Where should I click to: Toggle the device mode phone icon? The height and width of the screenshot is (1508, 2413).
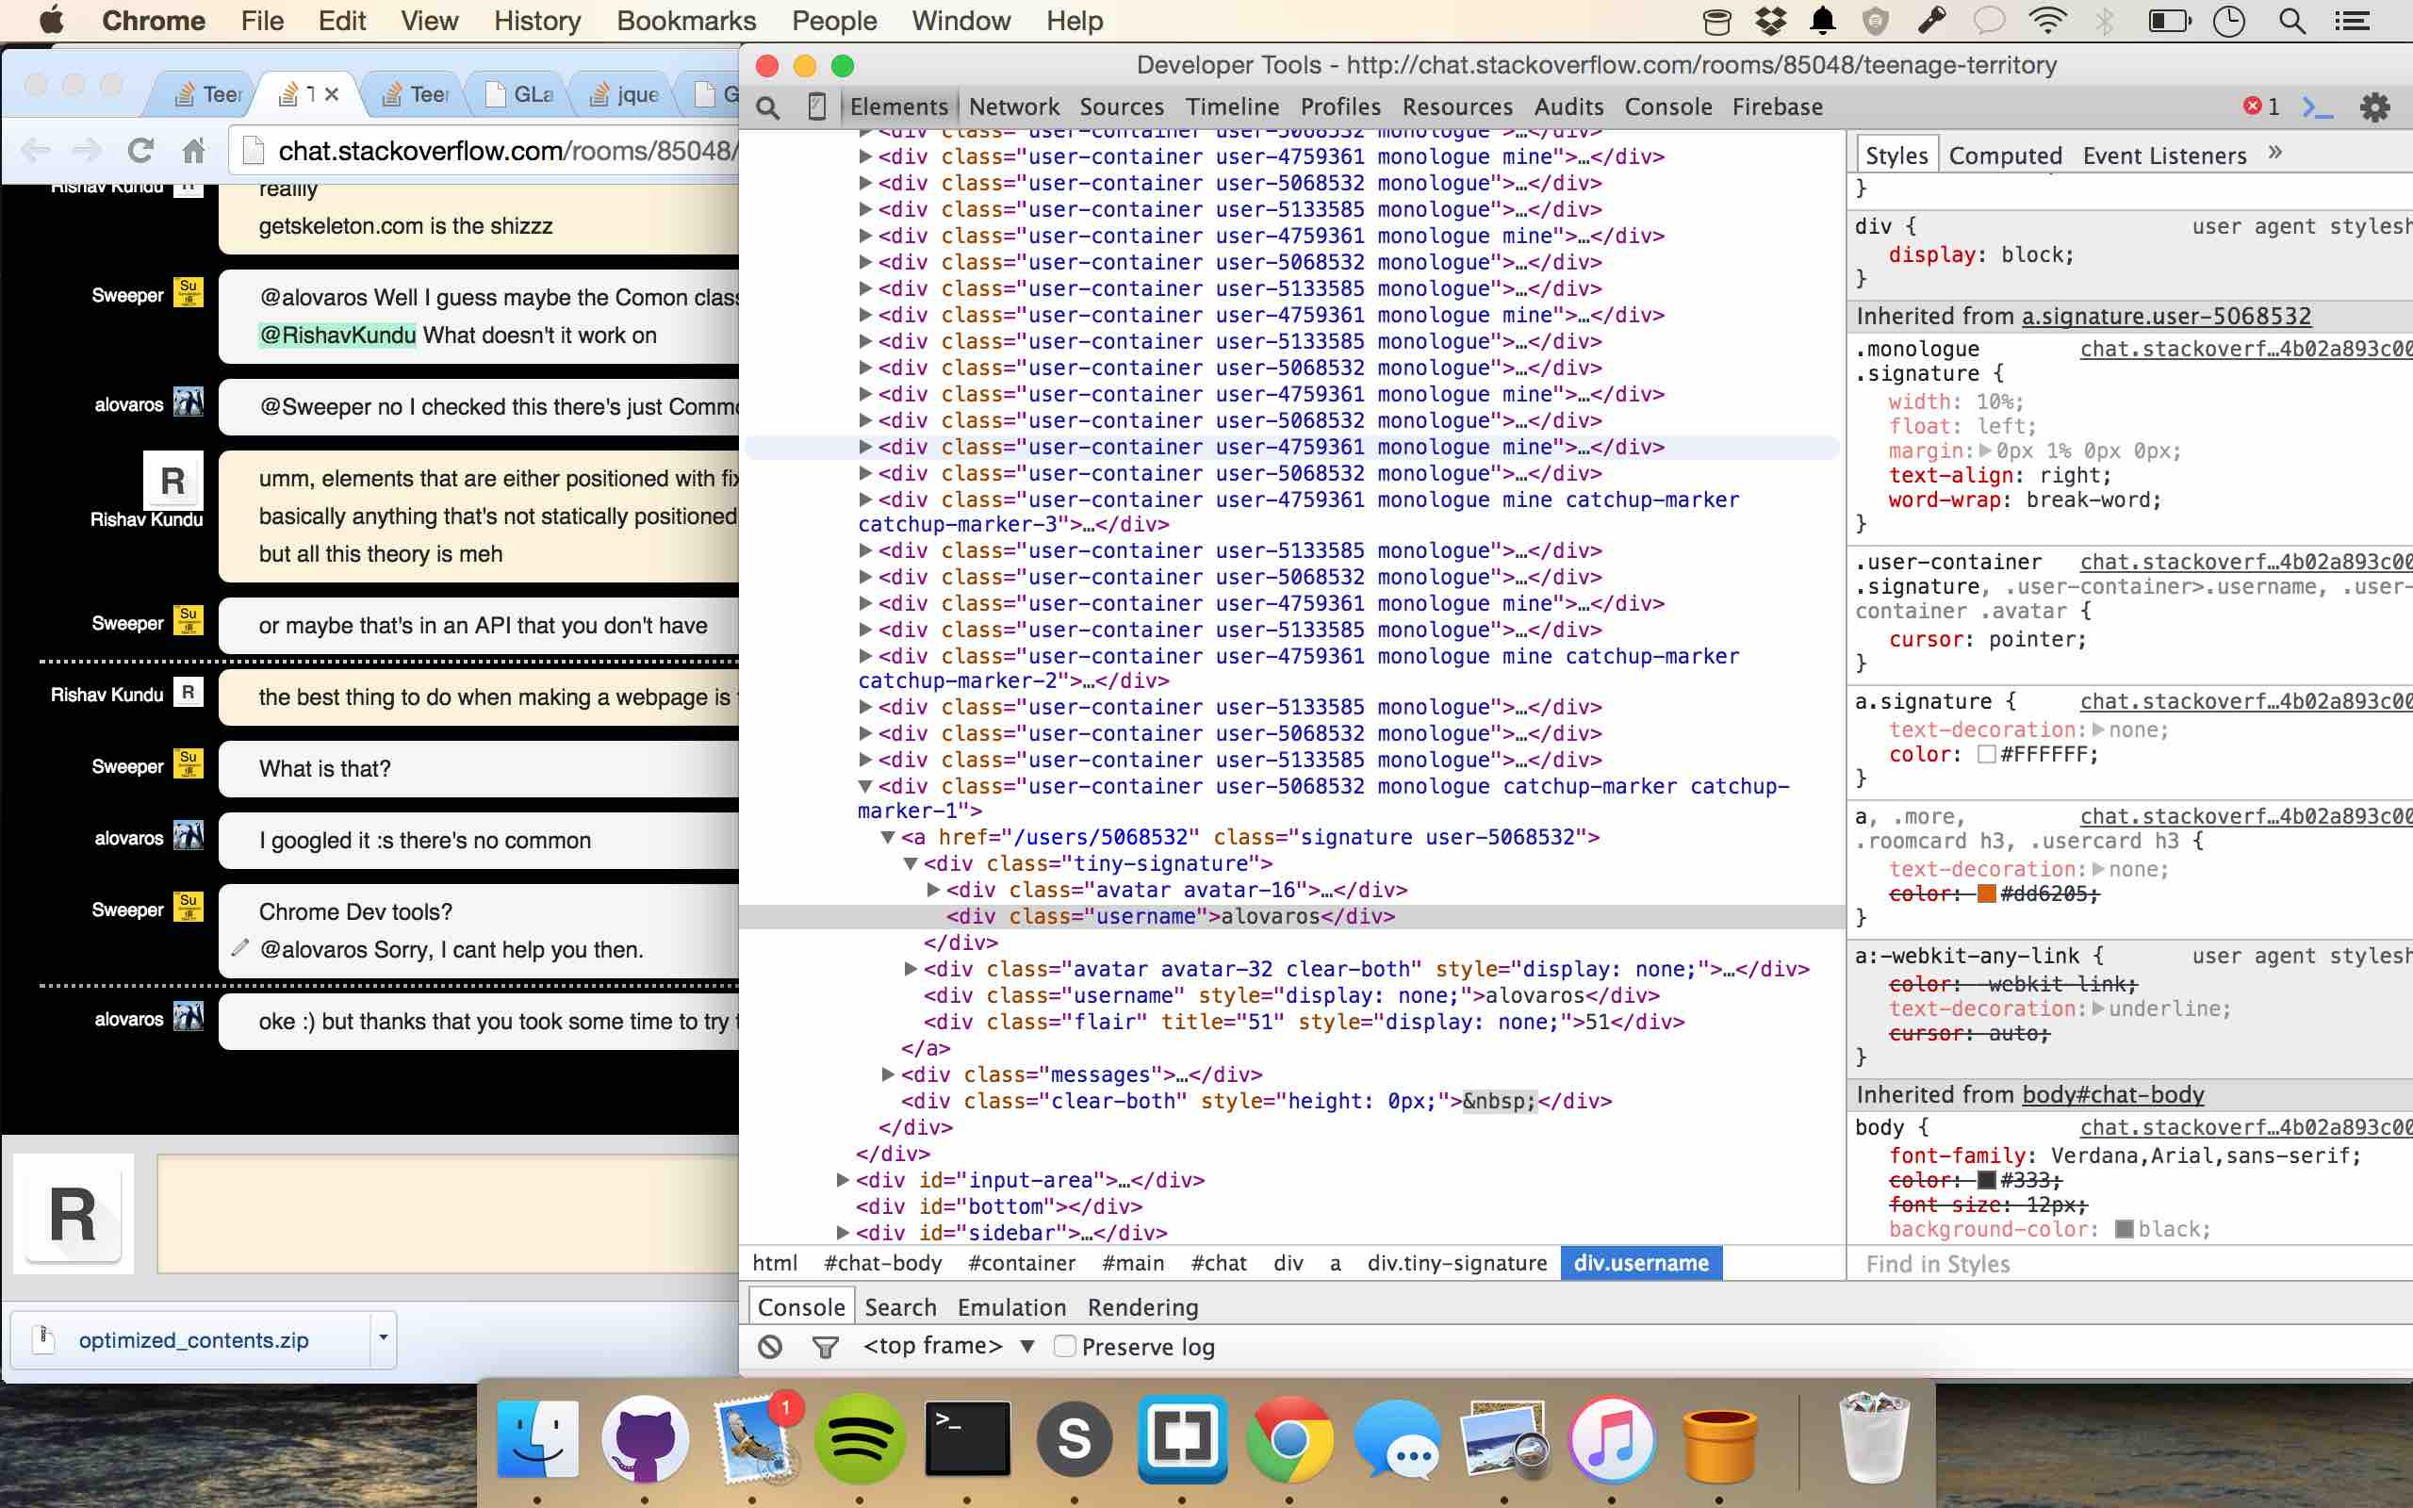tap(816, 107)
